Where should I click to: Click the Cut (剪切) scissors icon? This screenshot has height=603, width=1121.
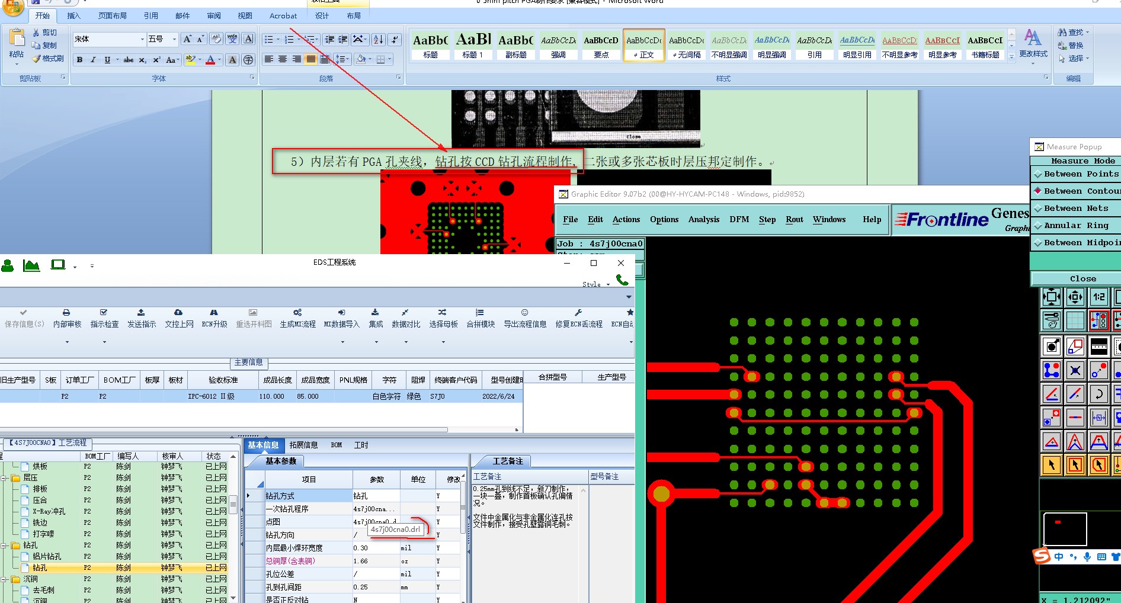[x=36, y=33]
